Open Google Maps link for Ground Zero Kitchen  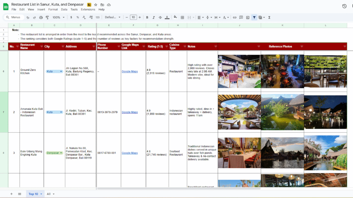[130, 71]
